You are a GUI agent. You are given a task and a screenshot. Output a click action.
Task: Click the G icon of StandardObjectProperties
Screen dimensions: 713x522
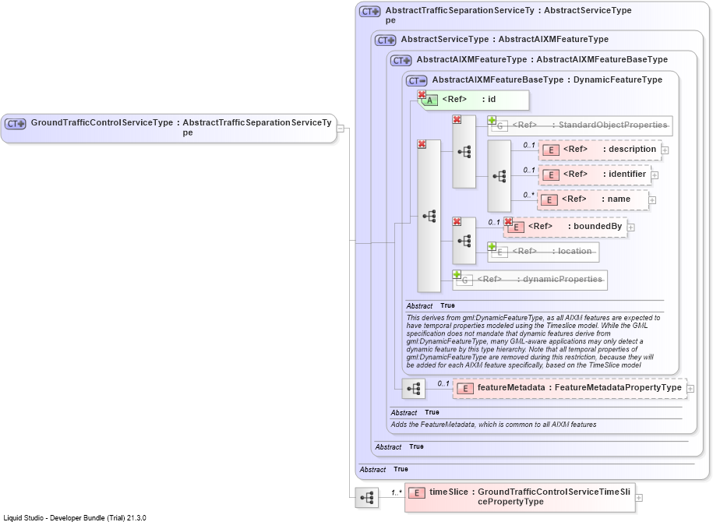coord(499,126)
